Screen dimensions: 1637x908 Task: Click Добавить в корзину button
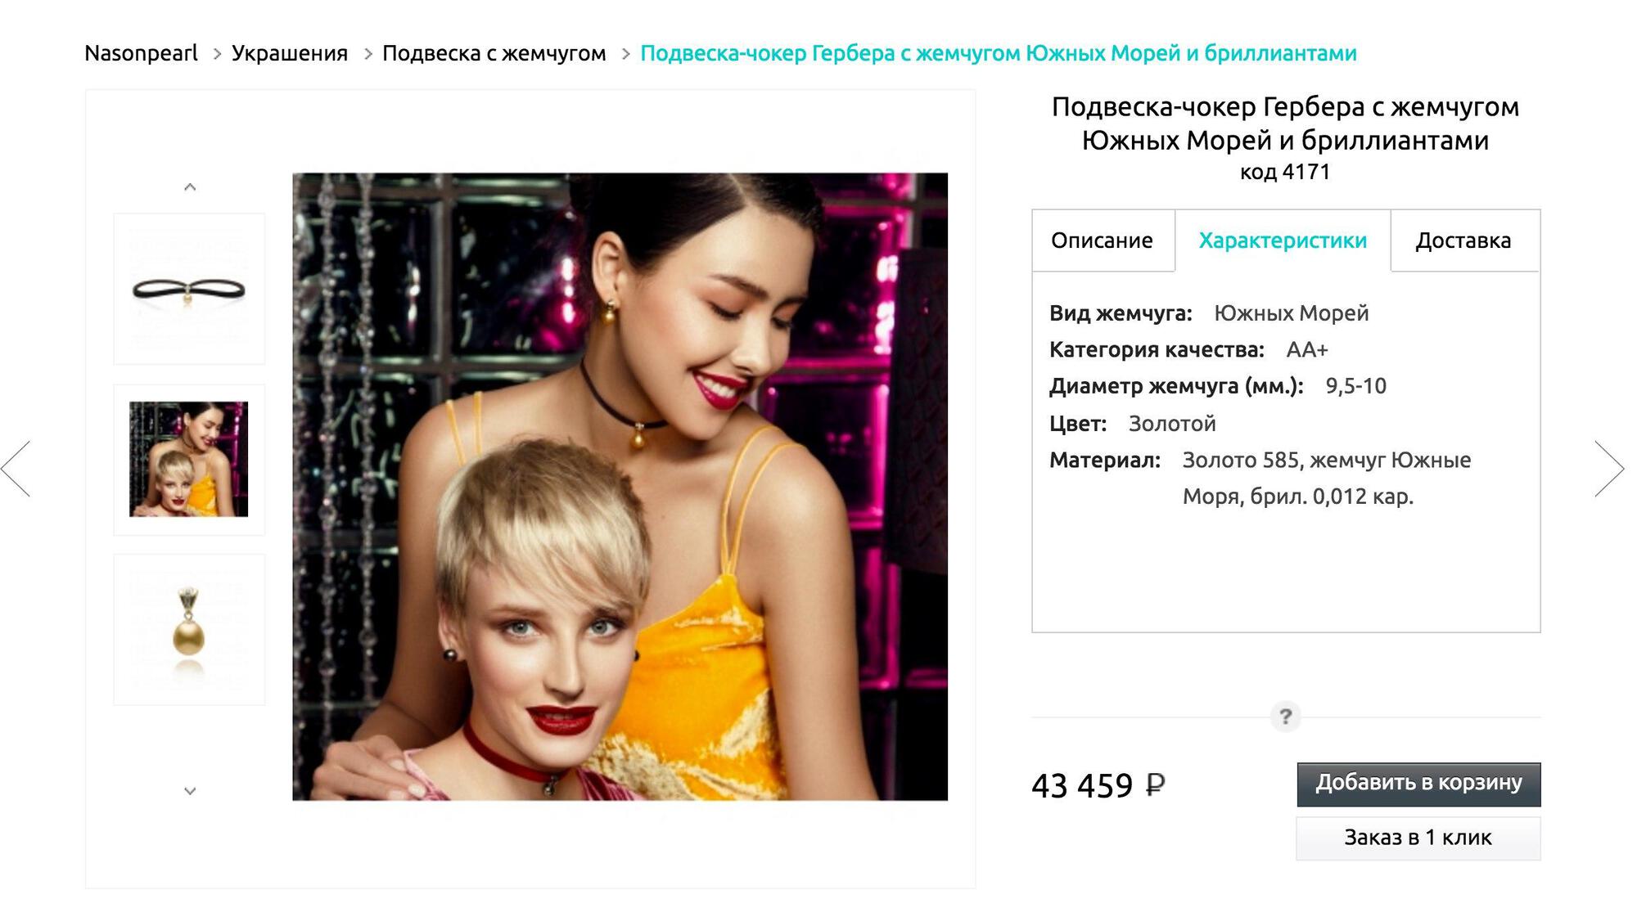pyautogui.click(x=1418, y=784)
